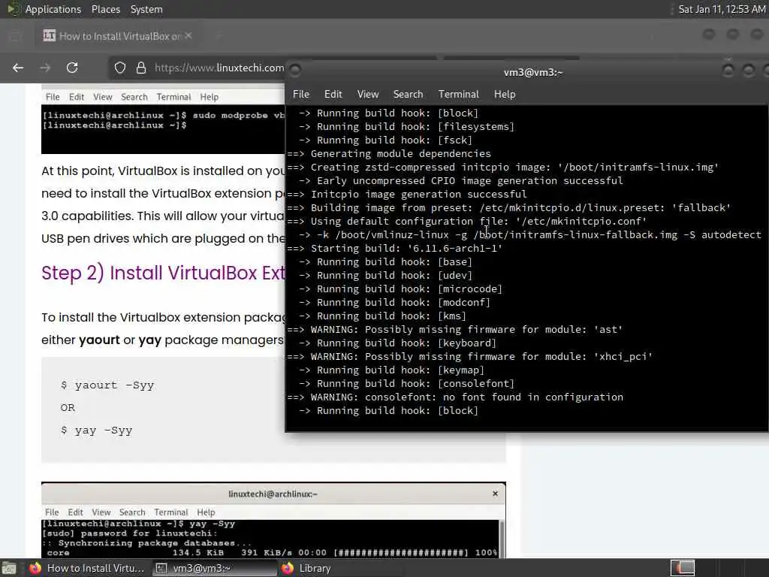Image resolution: width=769 pixels, height=577 pixels.
Task: Reload the current page in Firefox
Action: (72, 68)
